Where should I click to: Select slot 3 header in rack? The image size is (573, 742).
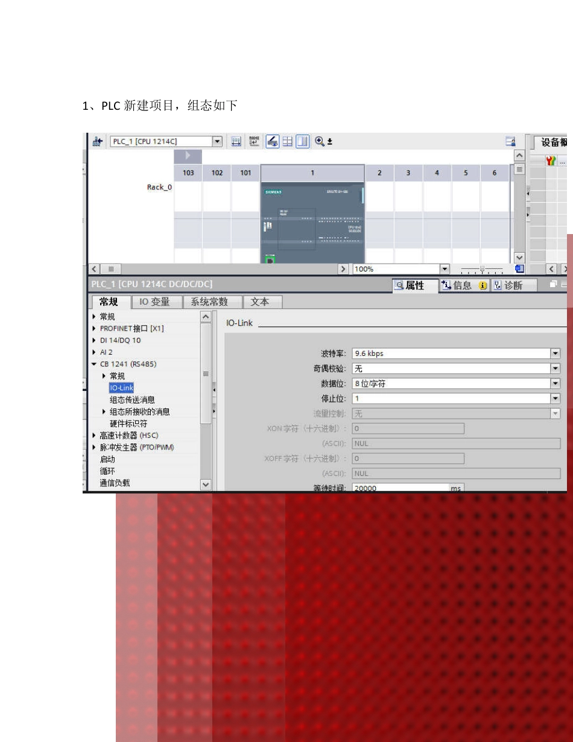[408, 173]
